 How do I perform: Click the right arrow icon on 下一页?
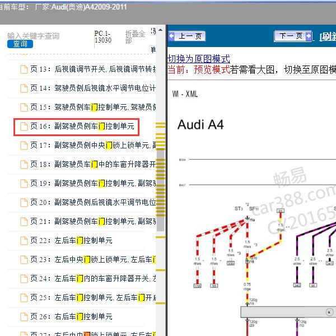pyautogui.click(x=308, y=36)
